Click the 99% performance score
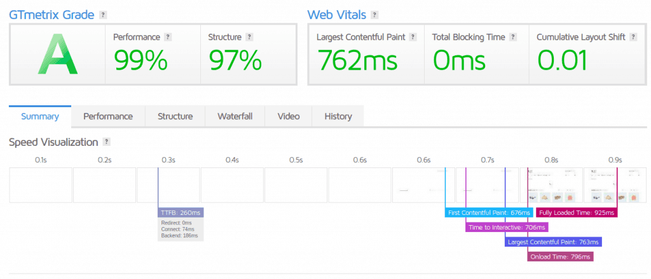This screenshot has height=279, width=651. (140, 60)
